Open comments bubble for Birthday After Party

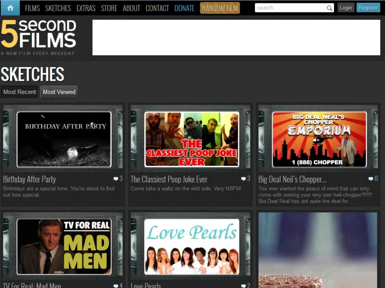click(116, 179)
